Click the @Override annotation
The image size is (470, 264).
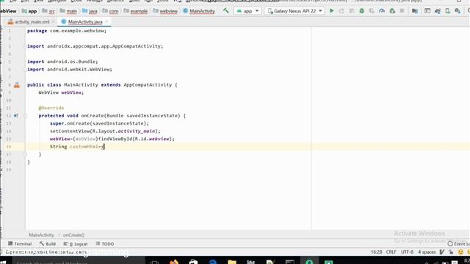click(x=51, y=108)
